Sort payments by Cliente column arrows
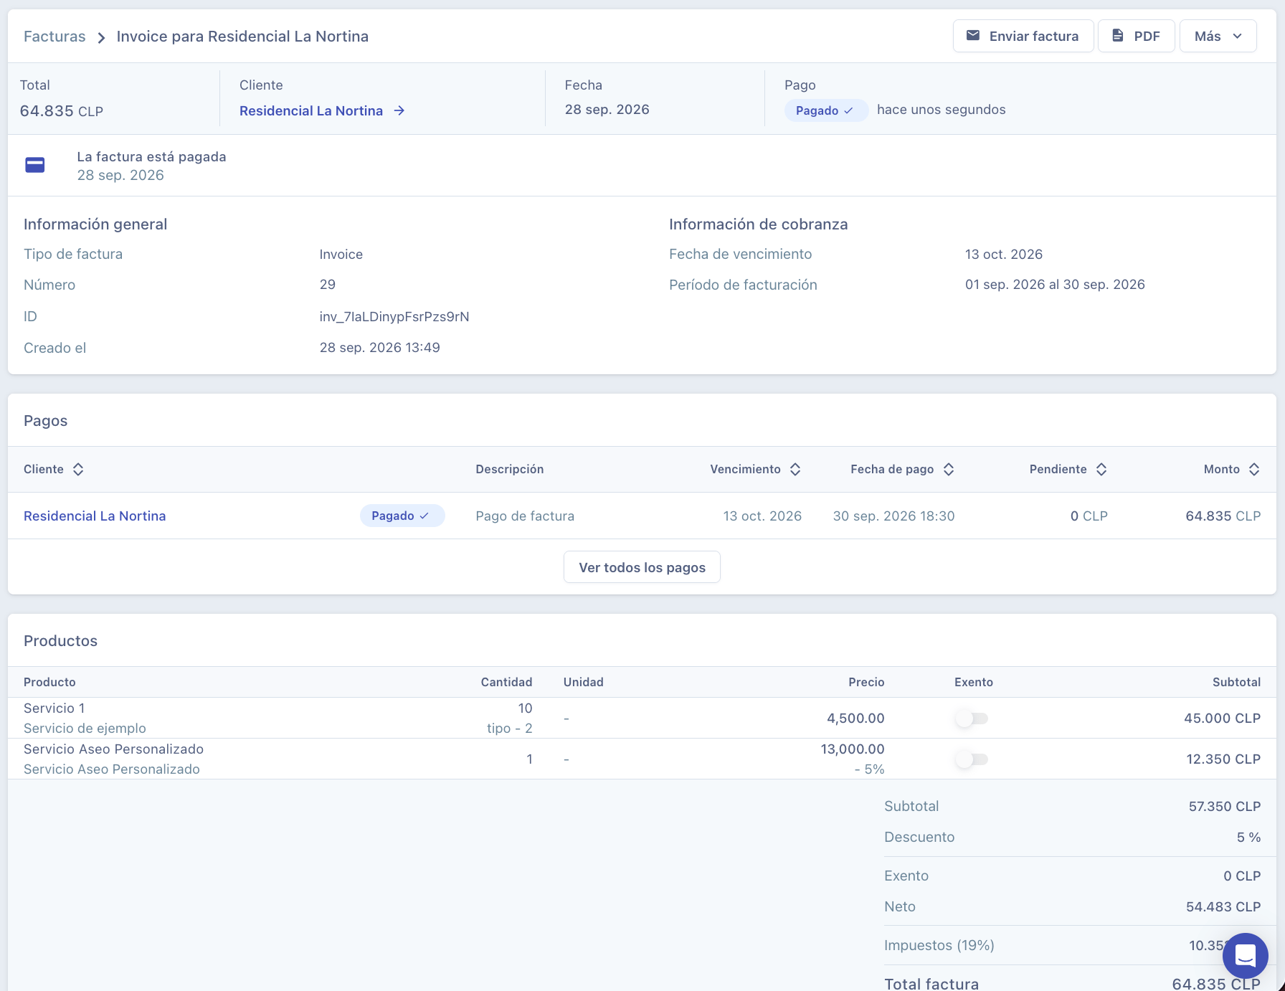The height and width of the screenshot is (991, 1285). tap(78, 470)
